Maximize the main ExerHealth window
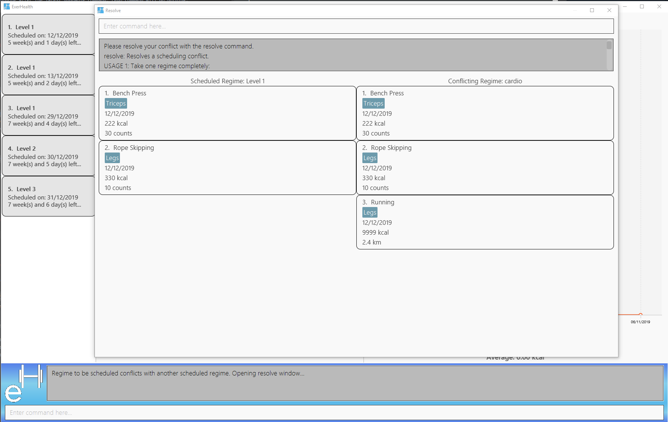Viewport: 668px width, 422px height. coord(642,6)
